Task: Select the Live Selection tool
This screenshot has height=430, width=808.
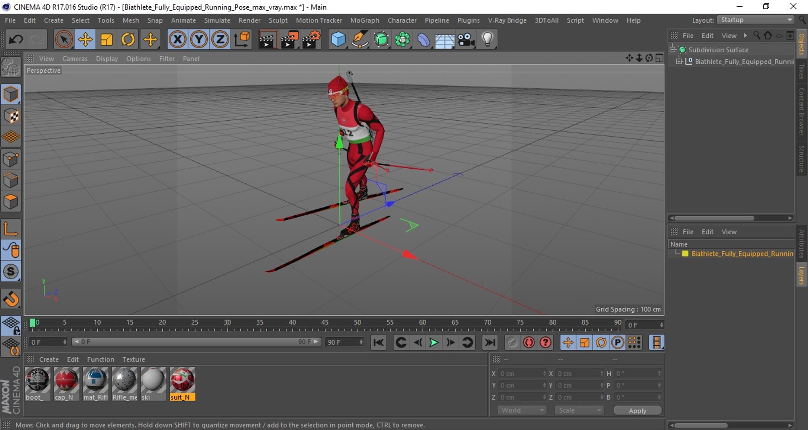Action: (x=64, y=40)
